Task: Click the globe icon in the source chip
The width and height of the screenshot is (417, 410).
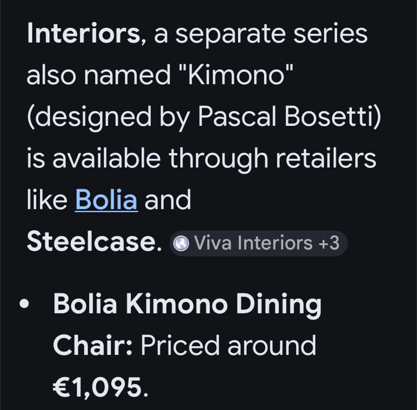Action: pos(181,243)
